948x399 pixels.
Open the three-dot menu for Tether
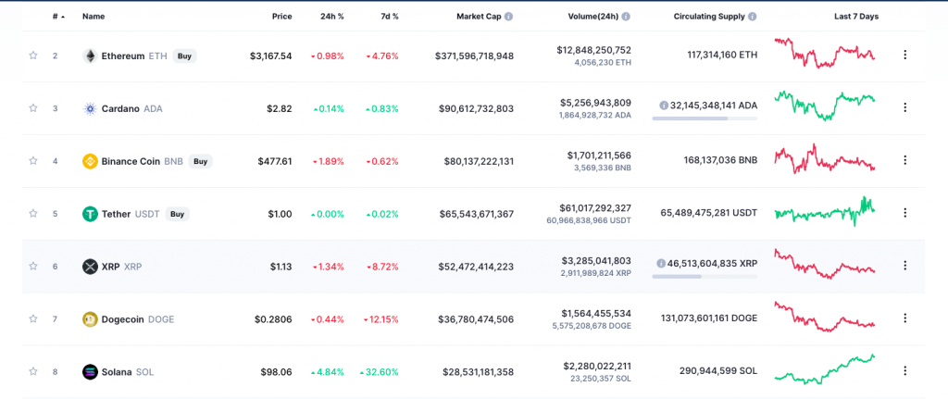(905, 213)
